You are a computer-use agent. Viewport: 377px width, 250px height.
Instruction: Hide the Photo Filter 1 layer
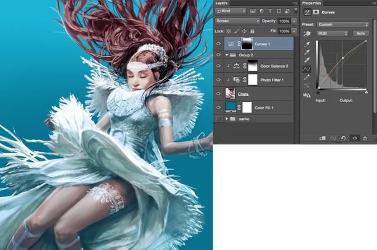click(219, 80)
